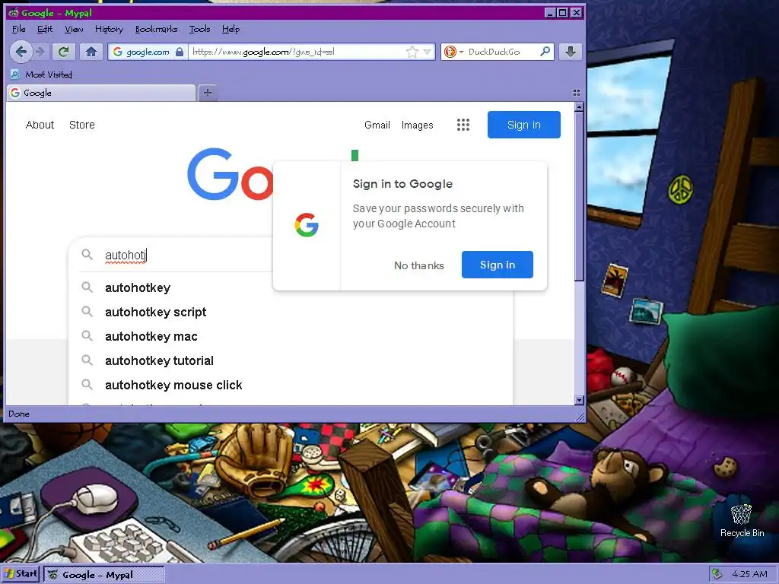Viewport: 779px width, 584px height.
Task: Open the DuckDuckGo search engine selector
Action: click(x=453, y=52)
